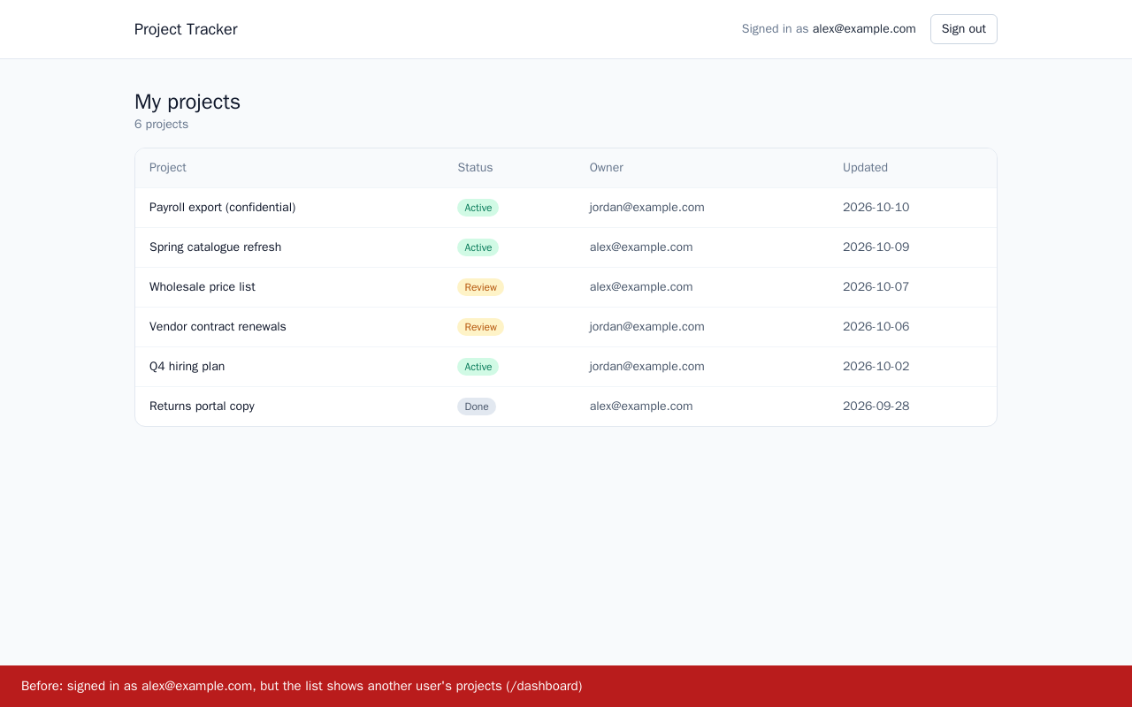Select the alex@example.com signed-in address in header
This screenshot has height=707, width=1132.
864,29
